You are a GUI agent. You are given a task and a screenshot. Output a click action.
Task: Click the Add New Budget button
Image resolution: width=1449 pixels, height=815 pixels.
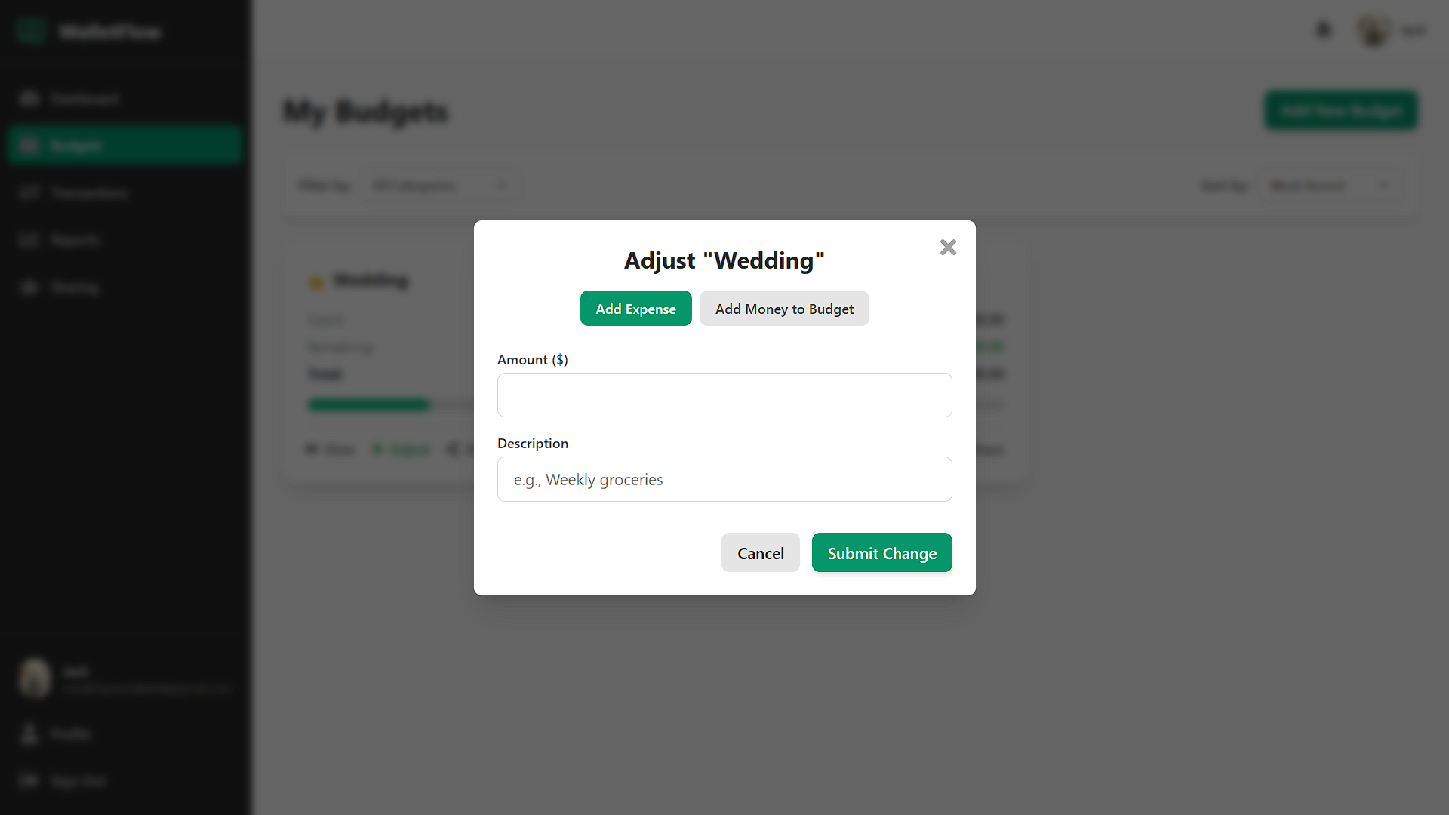[1341, 111]
